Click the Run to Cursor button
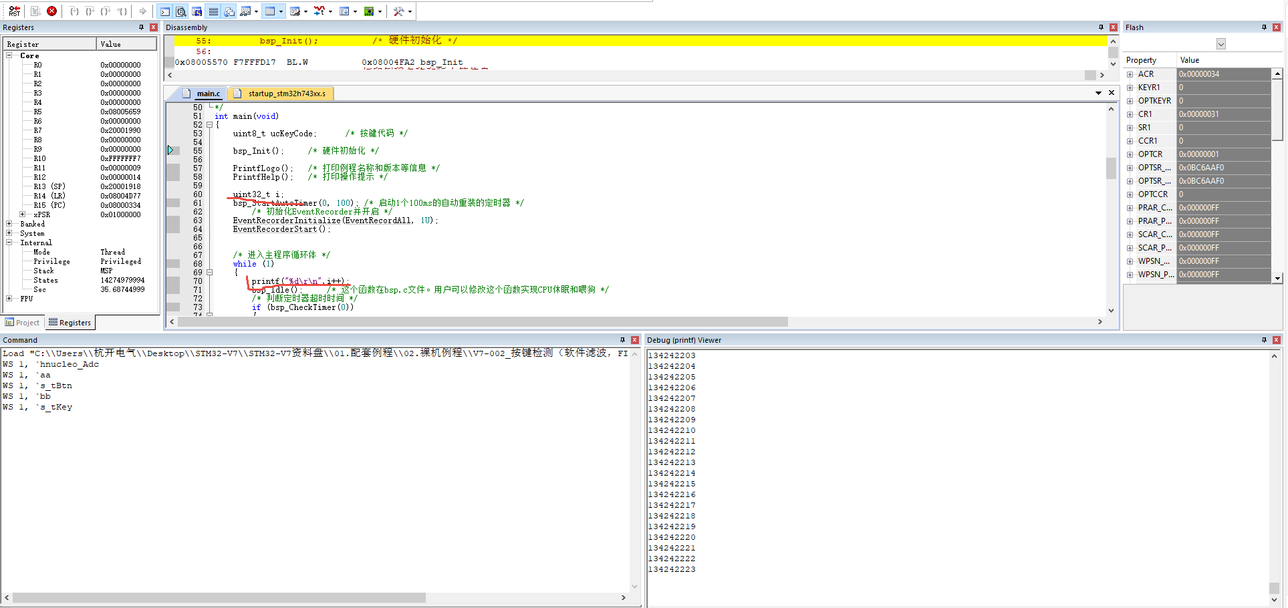1288x608 pixels. tap(121, 11)
